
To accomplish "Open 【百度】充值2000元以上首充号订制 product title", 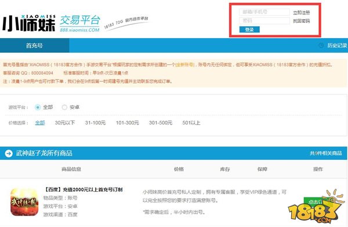I will tap(83, 189).
